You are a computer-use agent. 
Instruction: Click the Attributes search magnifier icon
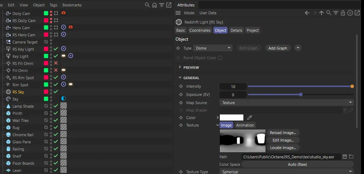pyautogui.click(x=328, y=13)
